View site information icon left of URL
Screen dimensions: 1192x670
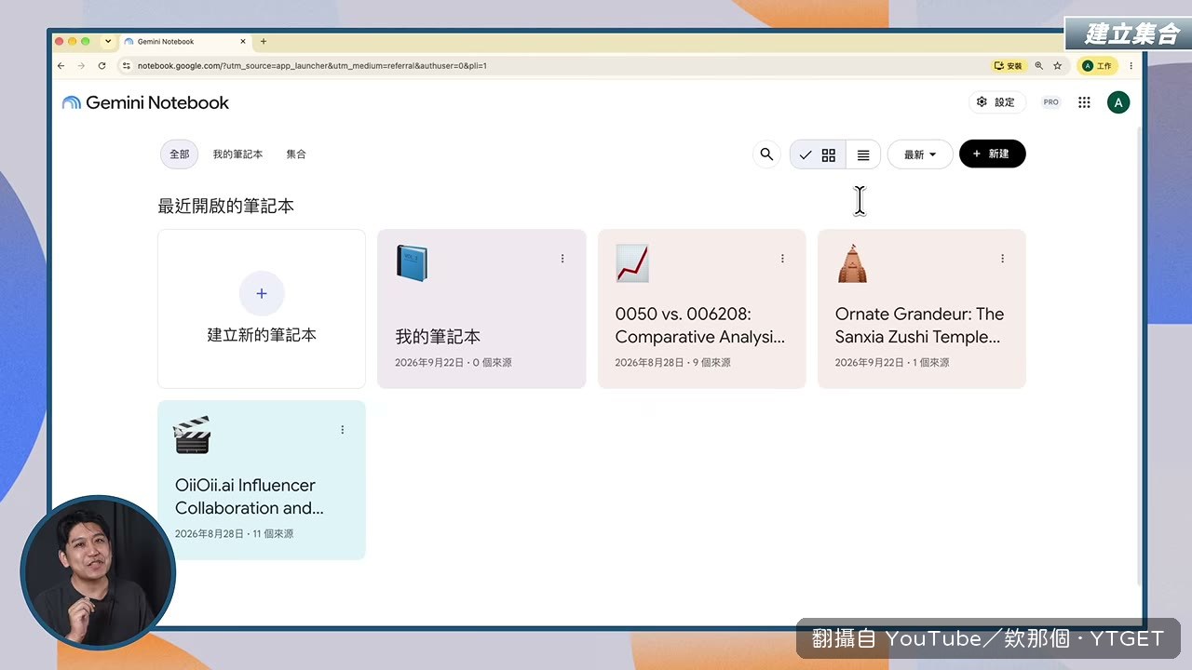126,66
